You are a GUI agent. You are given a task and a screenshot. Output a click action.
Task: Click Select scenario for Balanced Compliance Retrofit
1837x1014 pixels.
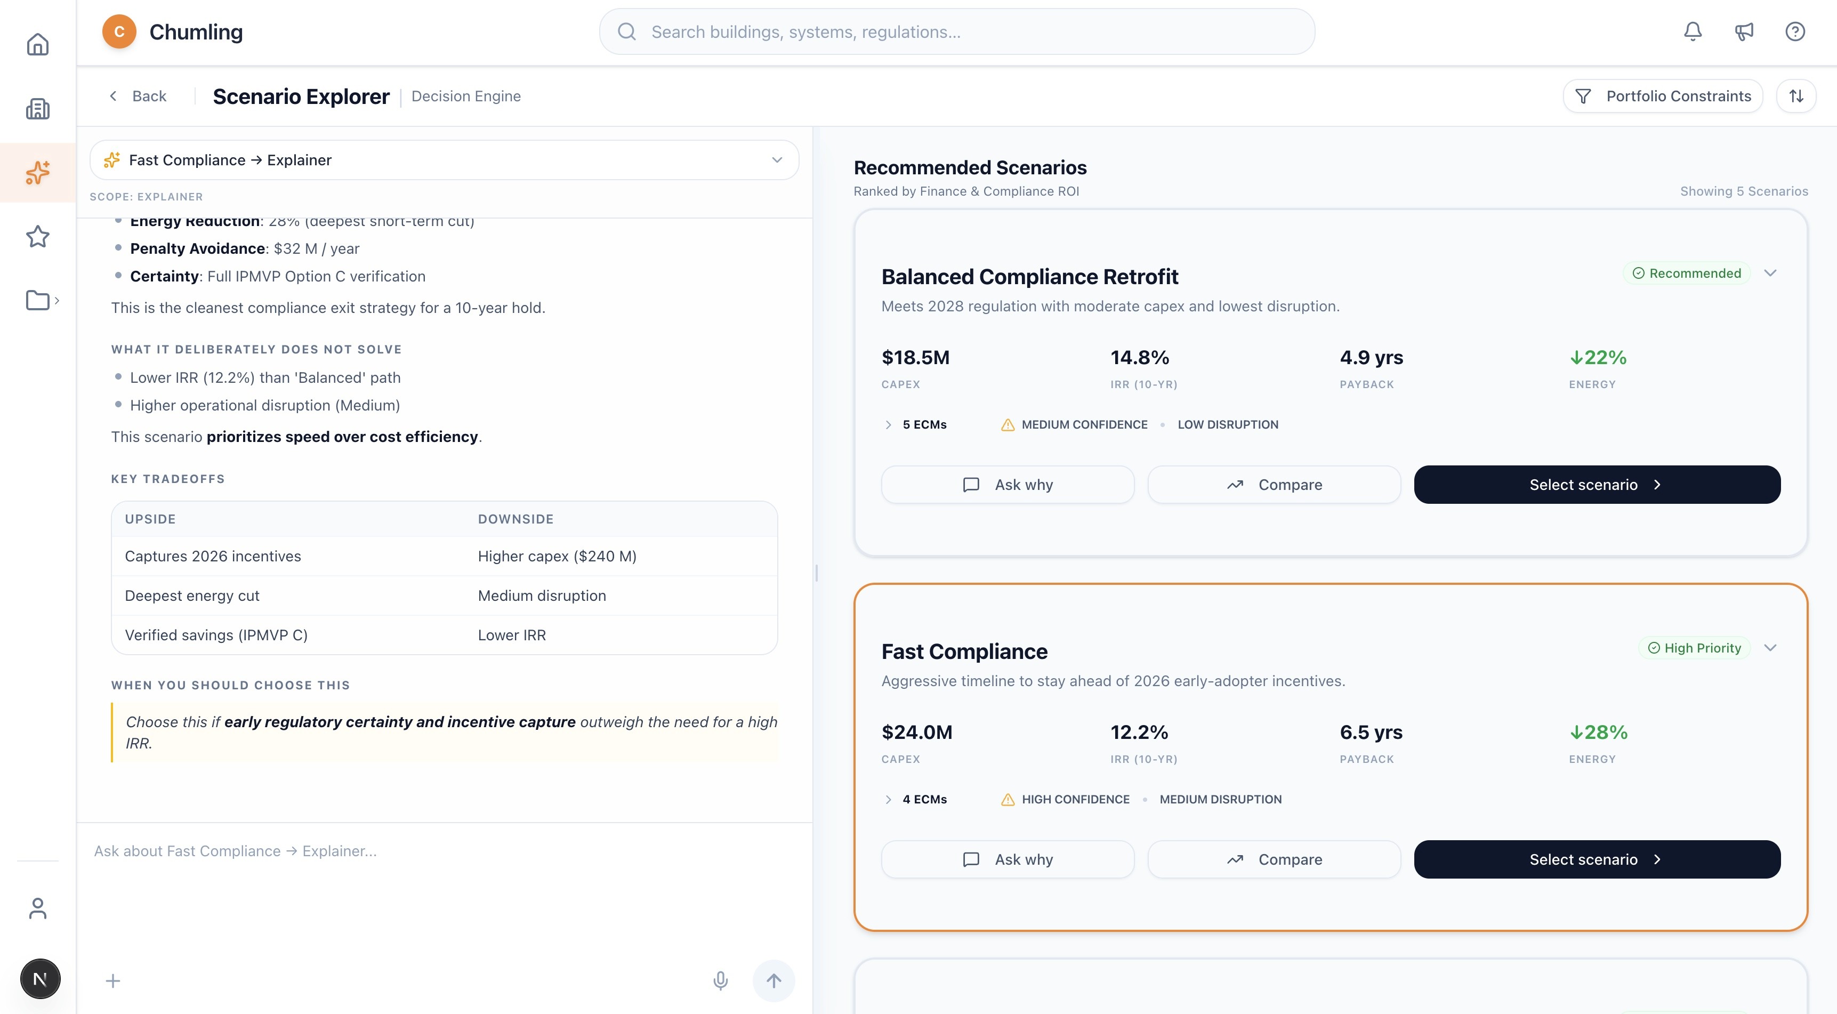(1597, 485)
